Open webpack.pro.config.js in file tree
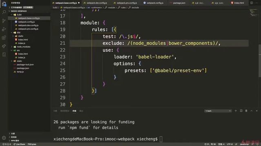The height and width of the screenshot is (146, 261). click(x=28, y=29)
